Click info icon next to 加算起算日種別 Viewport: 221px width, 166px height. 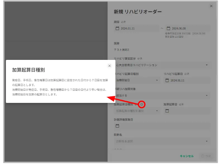tap(142, 104)
